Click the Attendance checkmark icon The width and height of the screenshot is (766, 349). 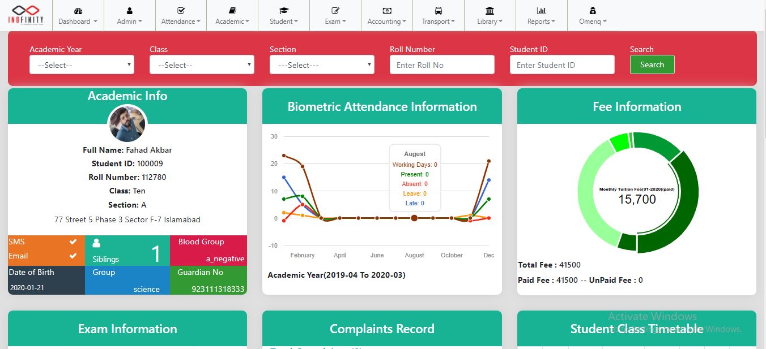pos(181,11)
